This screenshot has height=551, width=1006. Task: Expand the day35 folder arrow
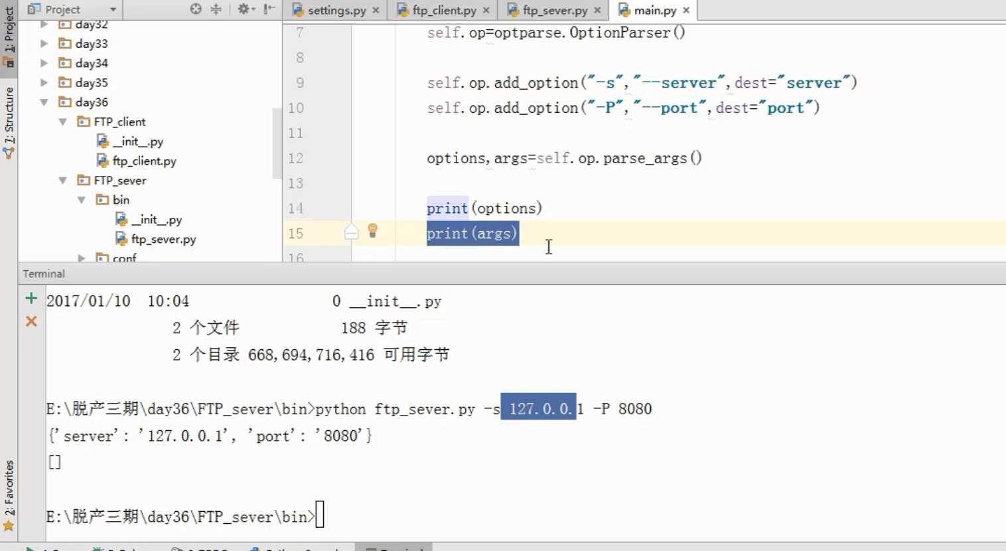coord(44,83)
